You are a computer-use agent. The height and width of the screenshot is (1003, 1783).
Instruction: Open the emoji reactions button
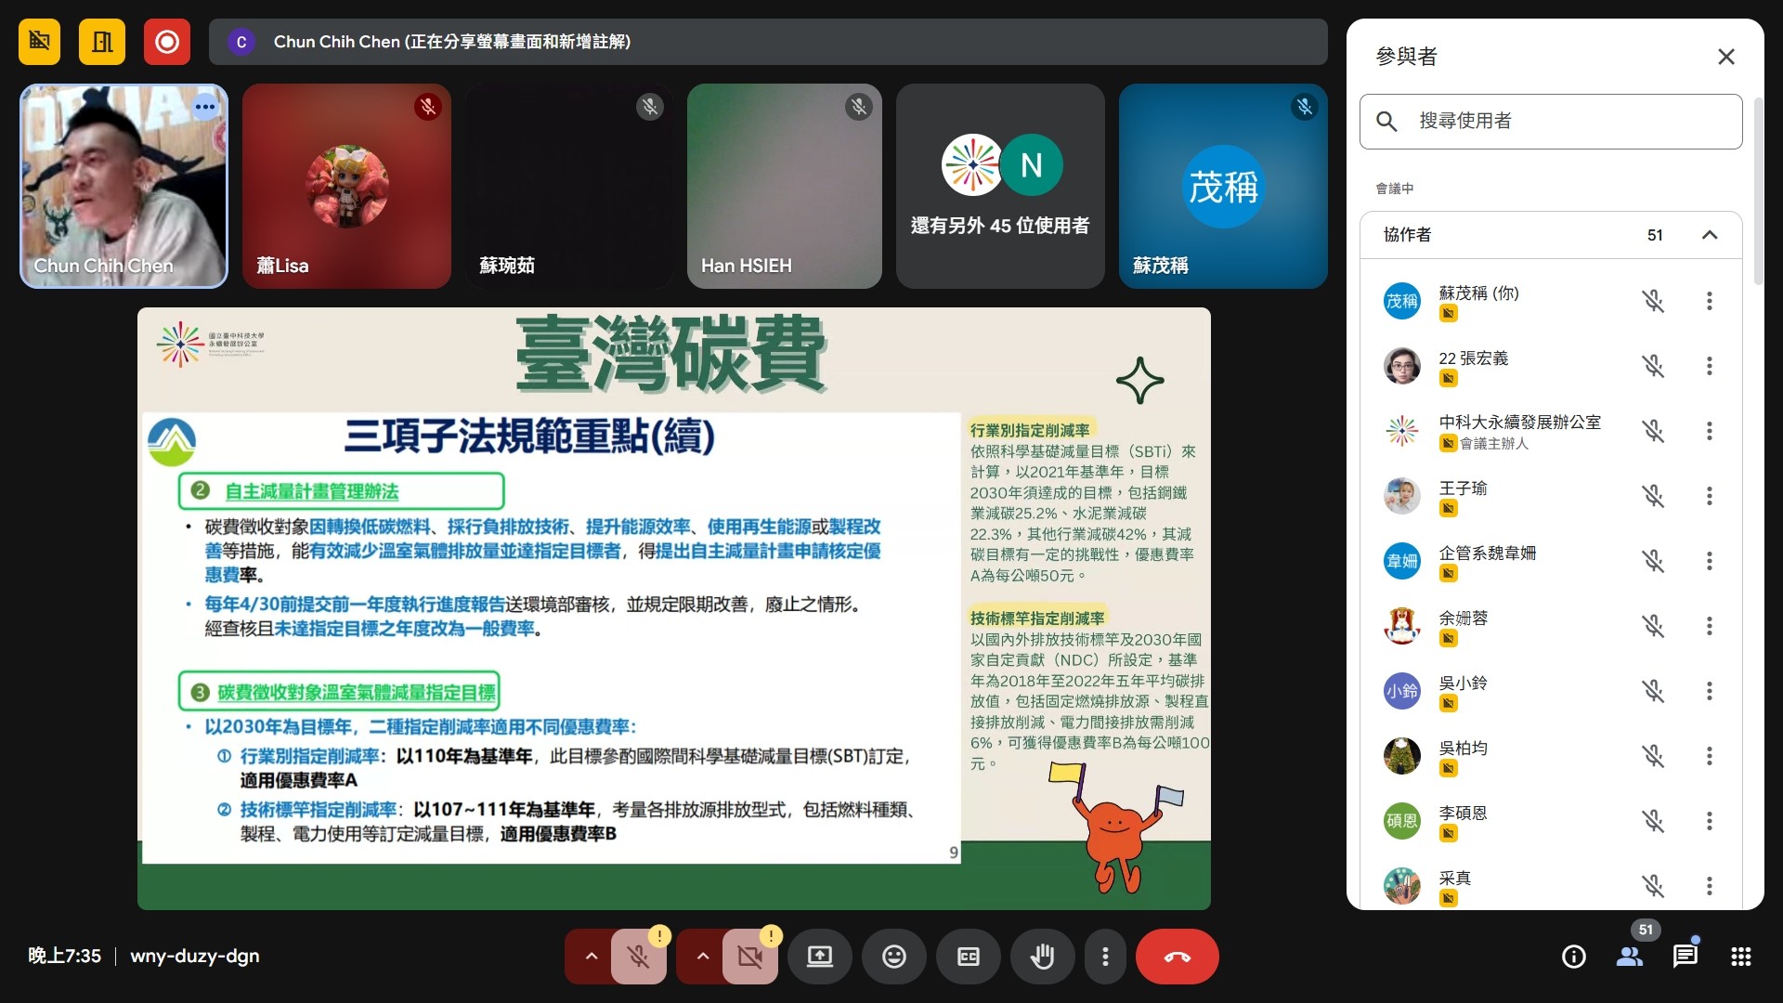893,957
